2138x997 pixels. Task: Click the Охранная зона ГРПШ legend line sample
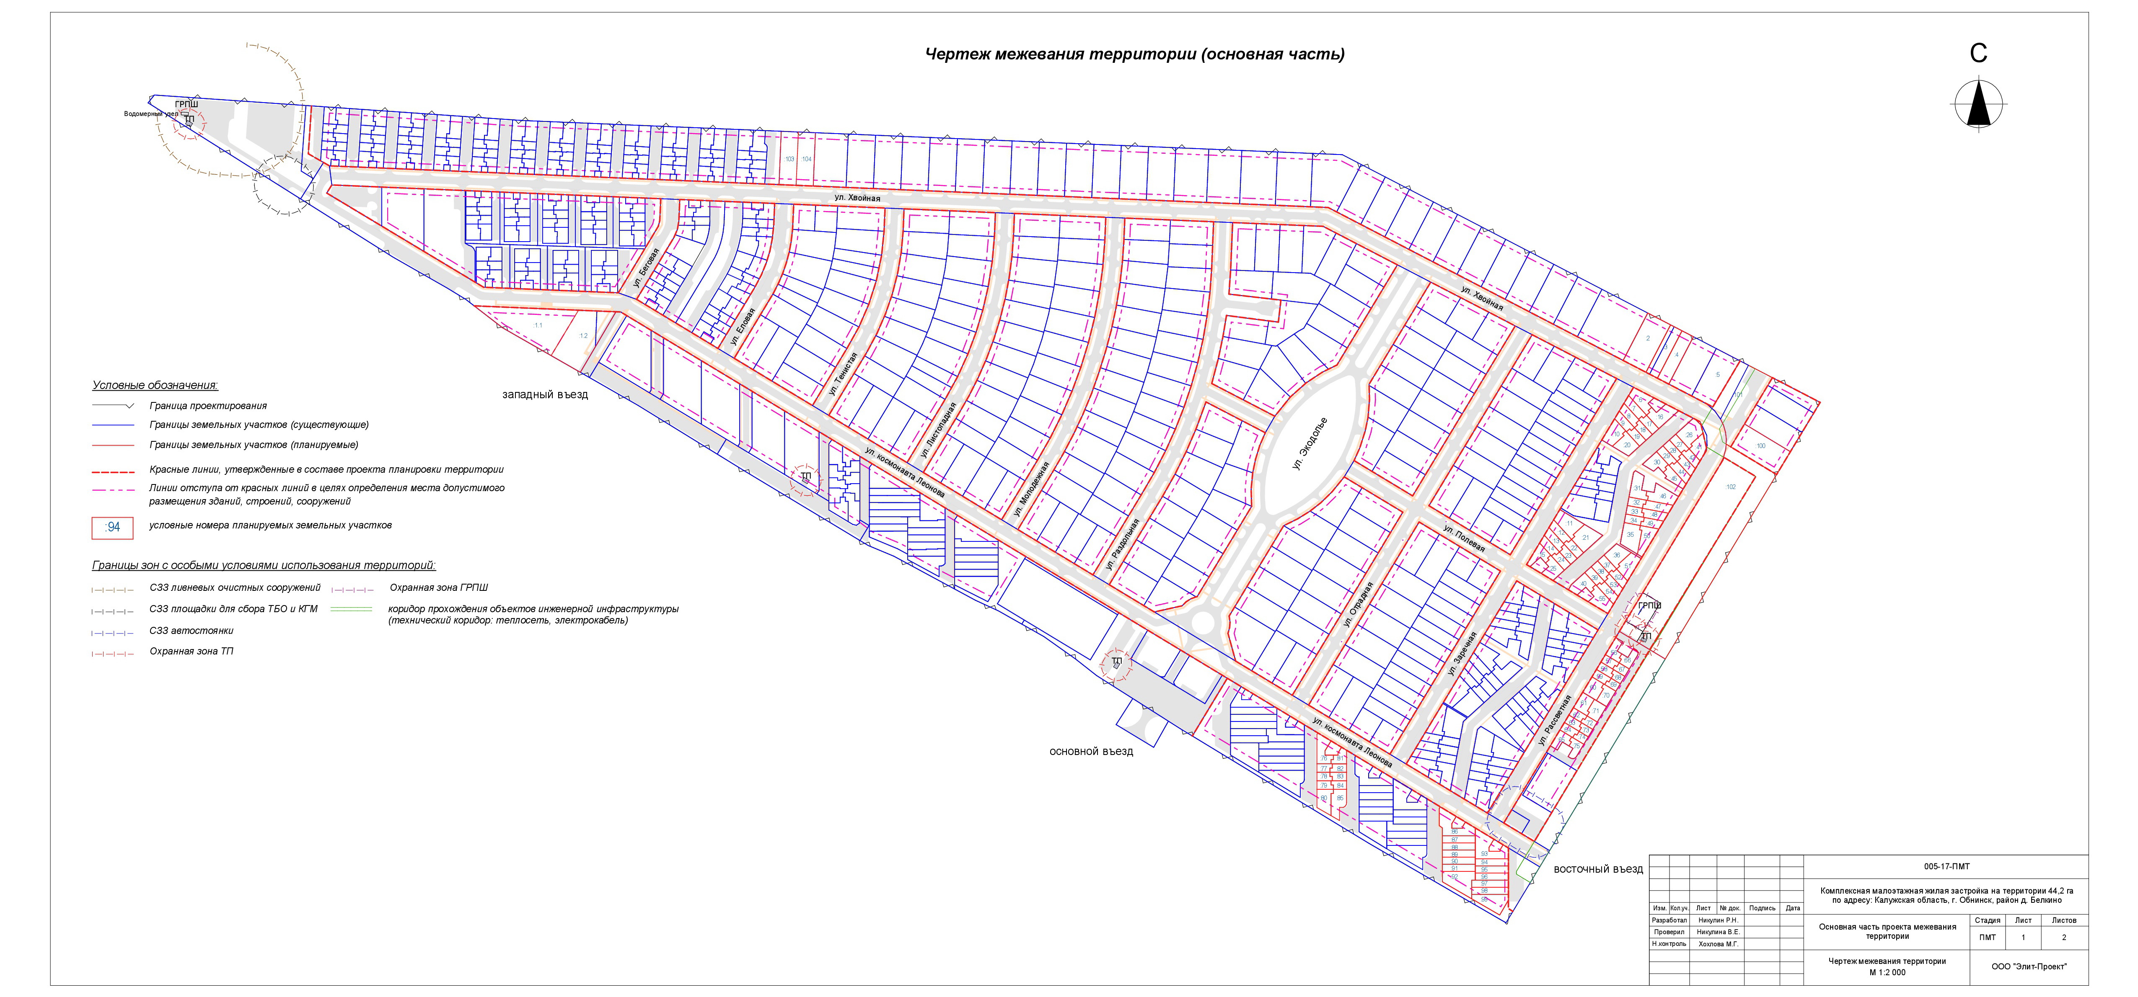coord(353,590)
